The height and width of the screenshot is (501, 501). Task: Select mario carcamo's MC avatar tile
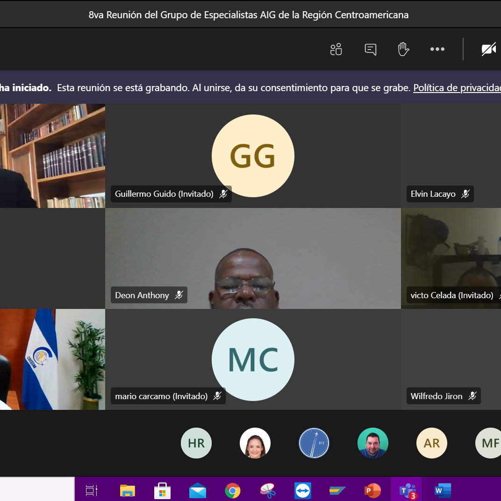253,359
